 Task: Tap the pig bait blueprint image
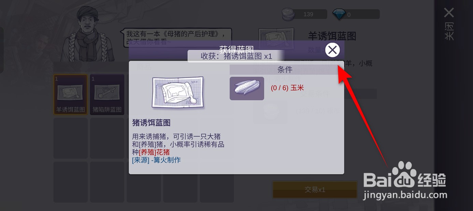(x=178, y=93)
